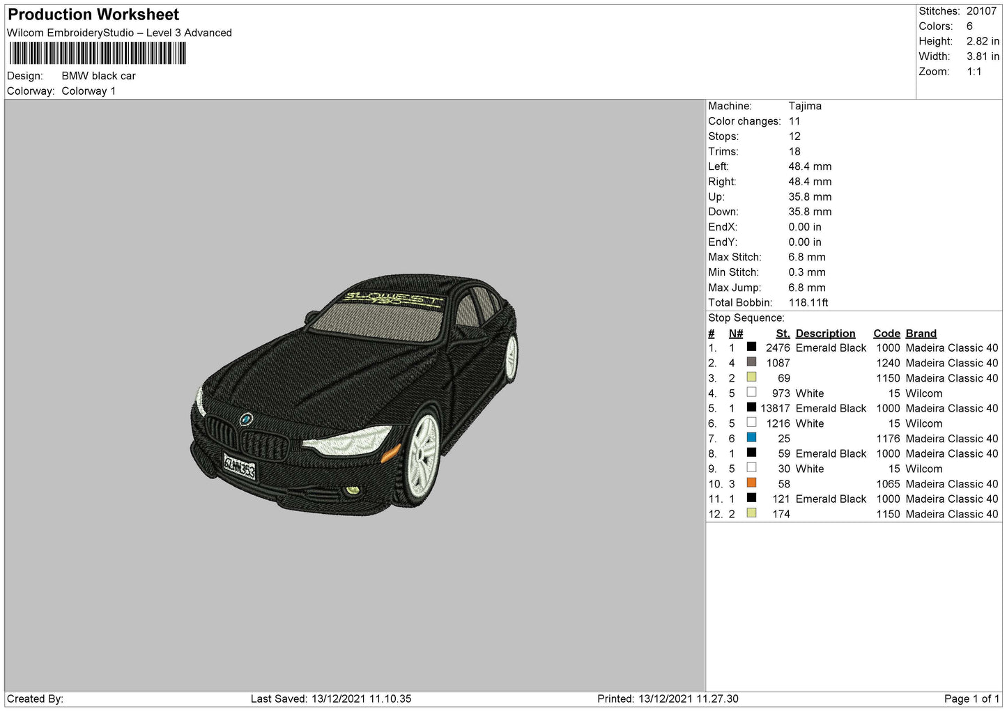Click the Production Worksheet title
1007x711 pixels.
(x=93, y=15)
